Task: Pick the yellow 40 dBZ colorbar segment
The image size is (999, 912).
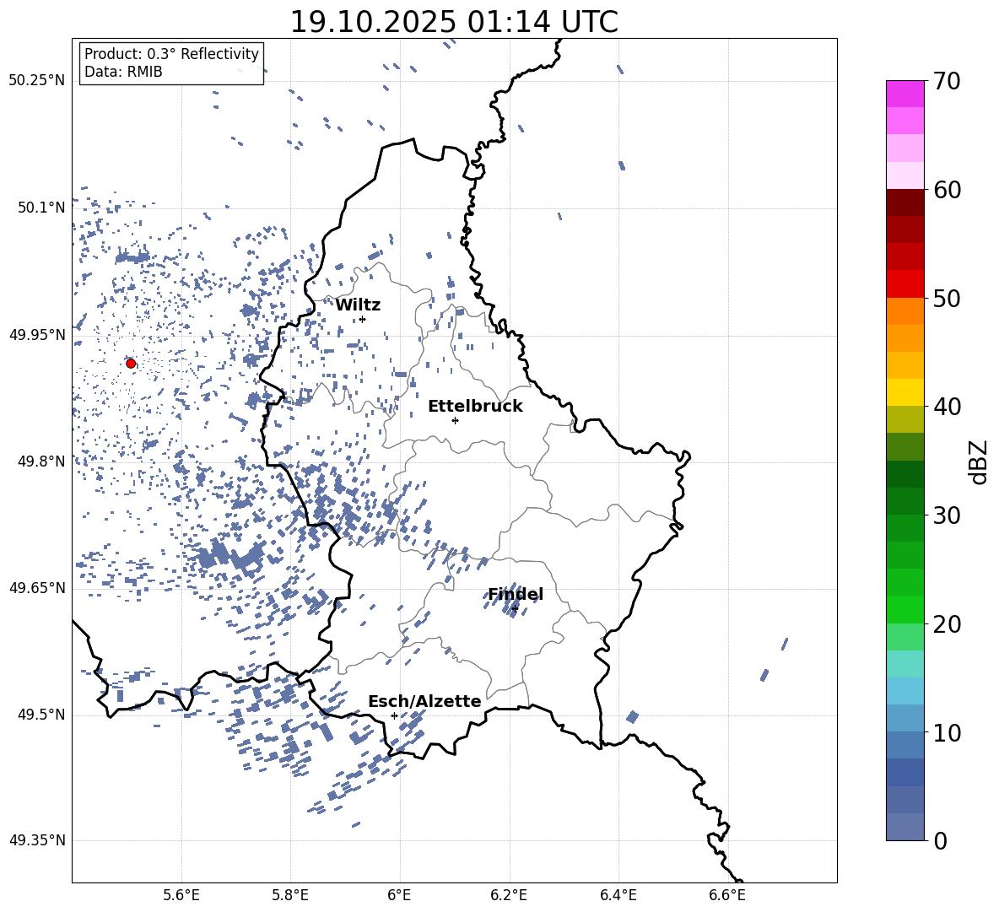Action: click(x=904, y=392)
